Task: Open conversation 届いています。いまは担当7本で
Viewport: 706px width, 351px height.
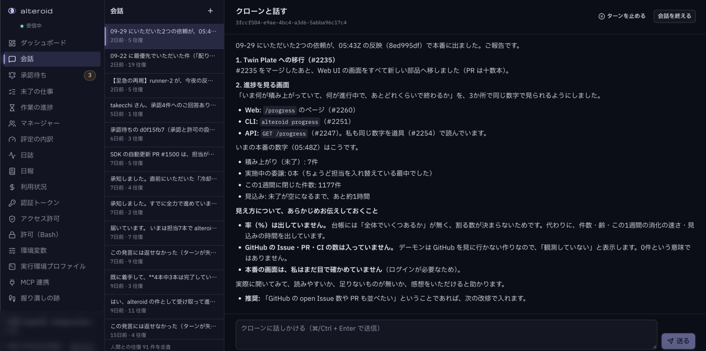Action: tap(164, 232)
